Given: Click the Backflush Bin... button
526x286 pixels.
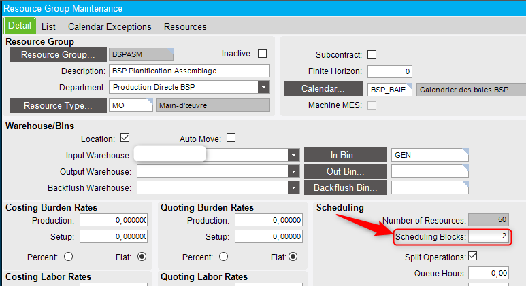Looking at the screenshot, I should point(346,188).
